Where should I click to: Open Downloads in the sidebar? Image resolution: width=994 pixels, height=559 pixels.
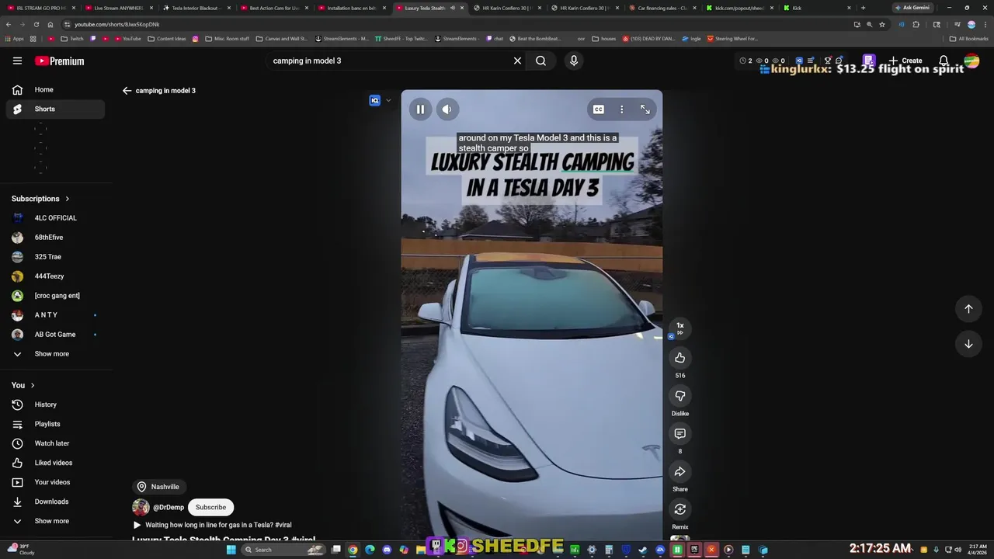(55, 502)
